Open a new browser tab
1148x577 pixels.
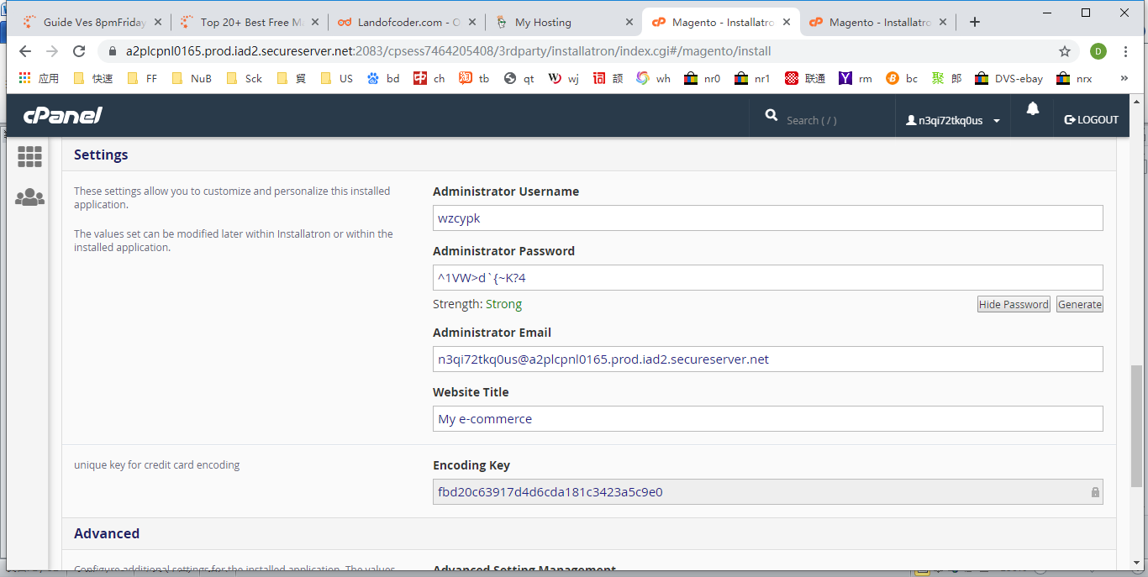pos(975,23)
